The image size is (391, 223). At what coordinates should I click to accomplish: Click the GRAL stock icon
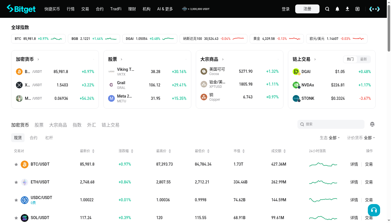click(x=111, y=85)
